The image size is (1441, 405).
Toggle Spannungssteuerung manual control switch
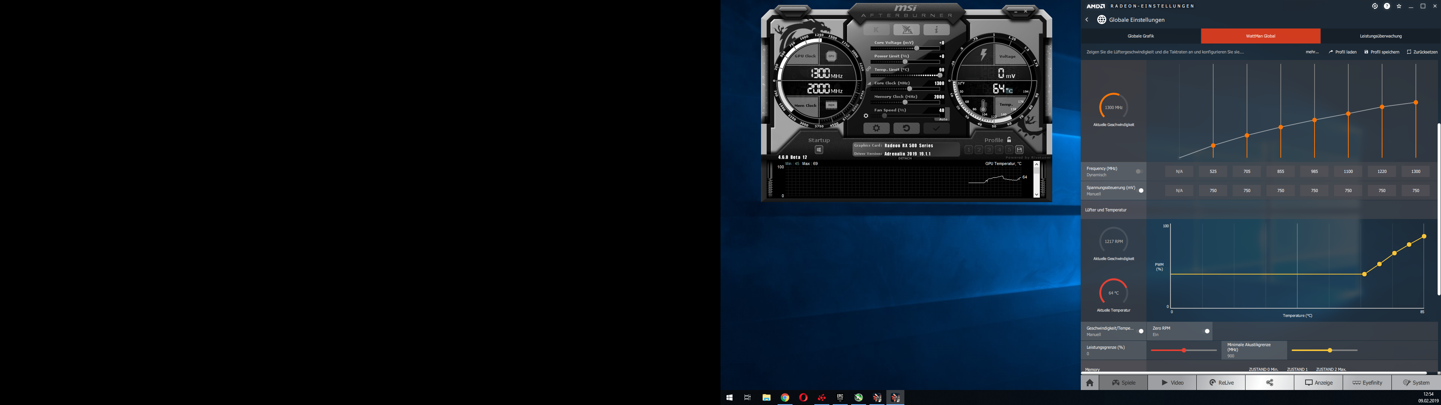(x=1141, y=191)
